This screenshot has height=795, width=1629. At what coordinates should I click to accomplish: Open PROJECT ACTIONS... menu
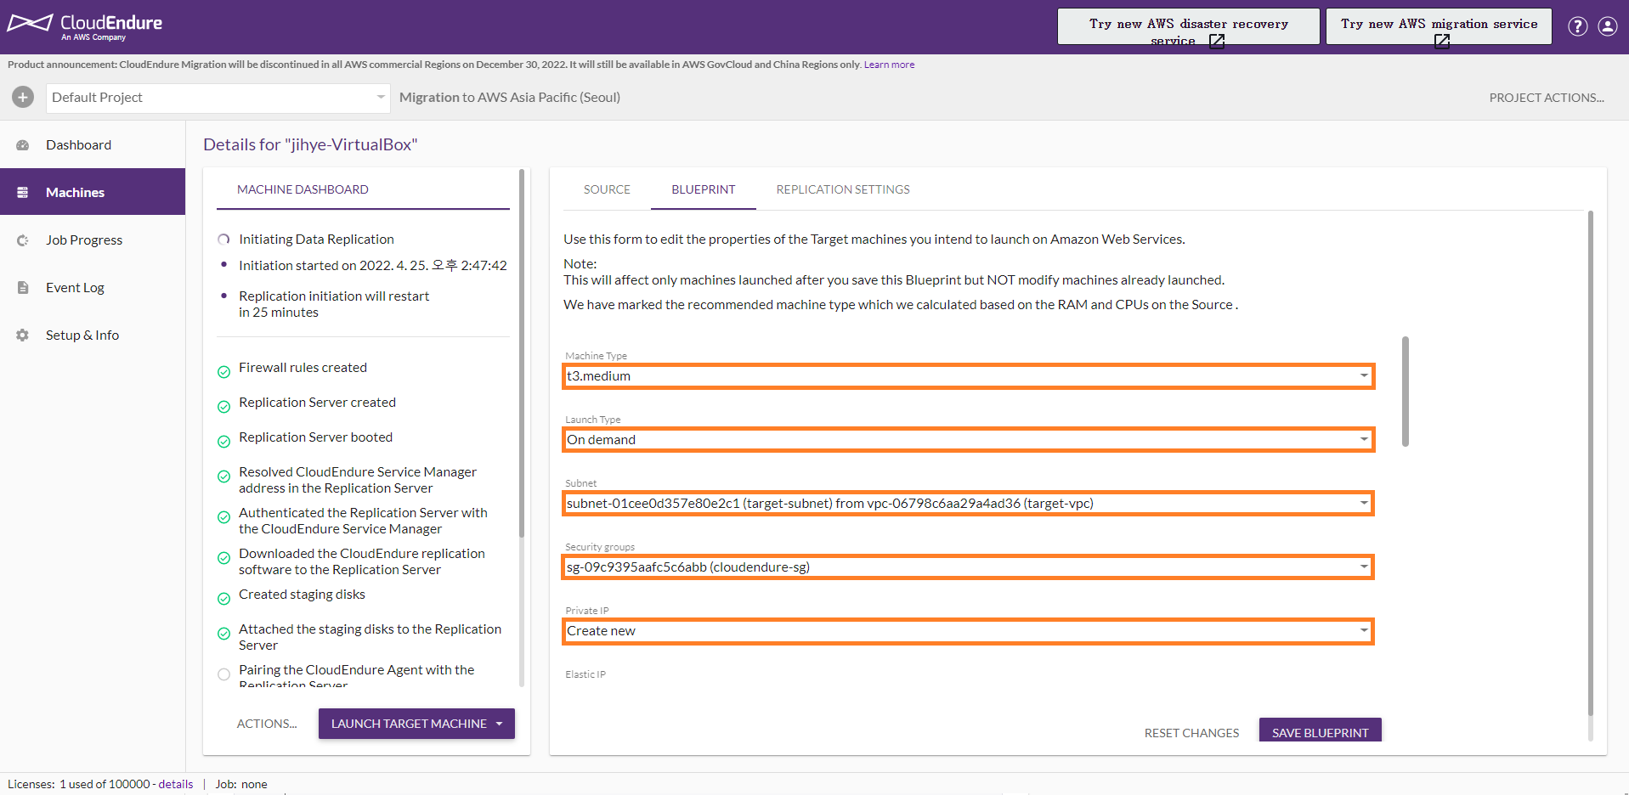click(1547, 98)
